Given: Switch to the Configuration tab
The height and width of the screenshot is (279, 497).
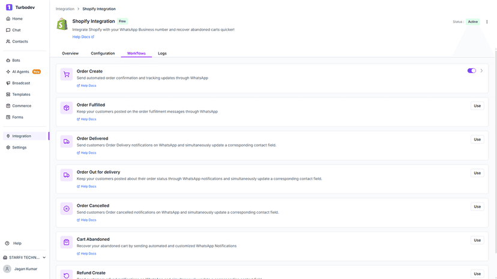Looking at the screenshot, I should (103, 53).
